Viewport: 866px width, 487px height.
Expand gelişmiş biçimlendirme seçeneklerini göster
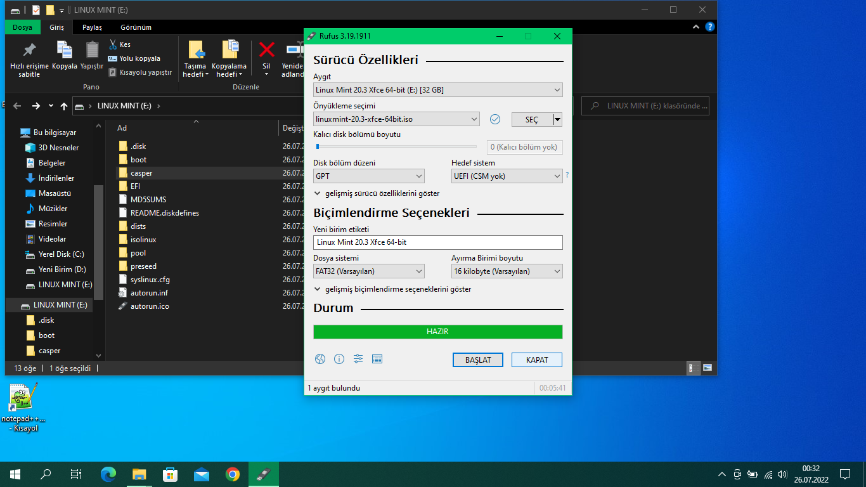(x=392, y=289)
